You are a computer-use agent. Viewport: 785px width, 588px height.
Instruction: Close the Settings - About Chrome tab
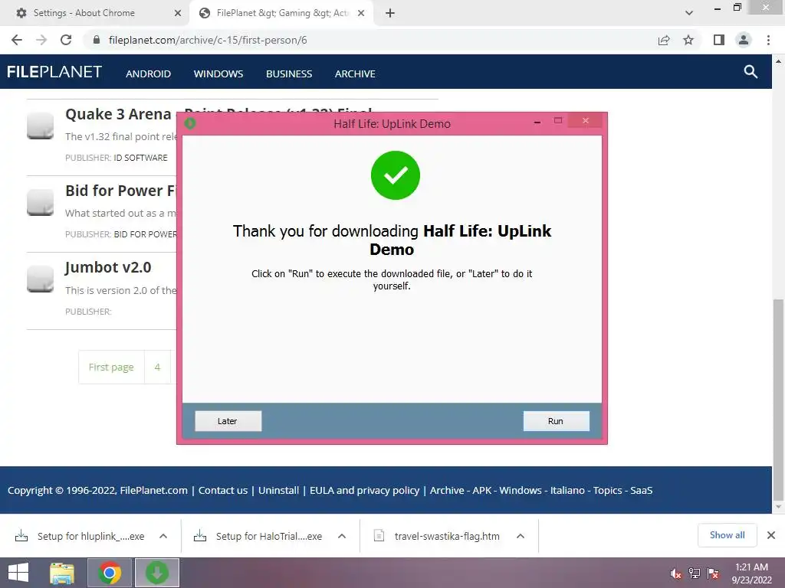point(178,13)
